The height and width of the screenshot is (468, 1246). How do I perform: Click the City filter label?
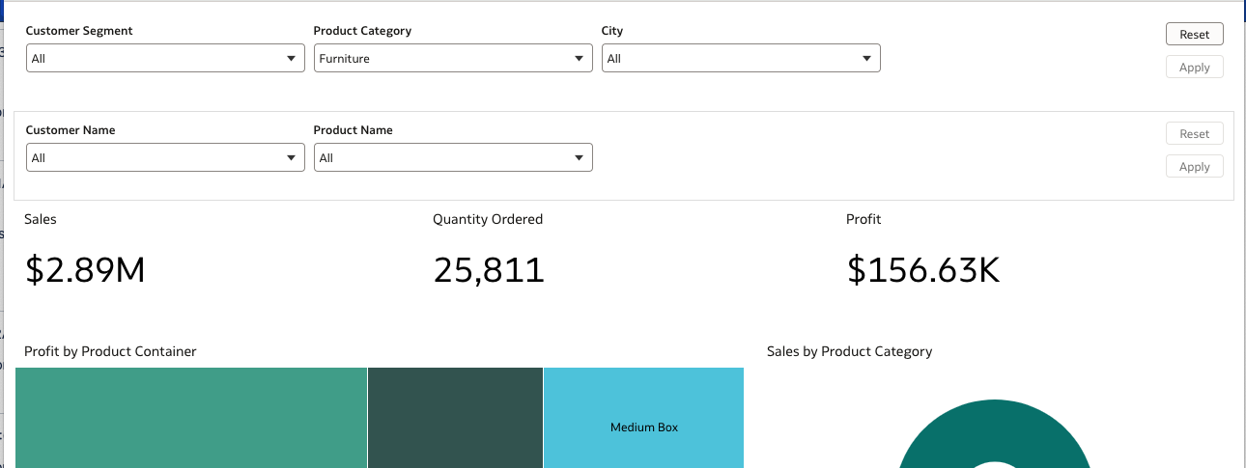point(612,31)
